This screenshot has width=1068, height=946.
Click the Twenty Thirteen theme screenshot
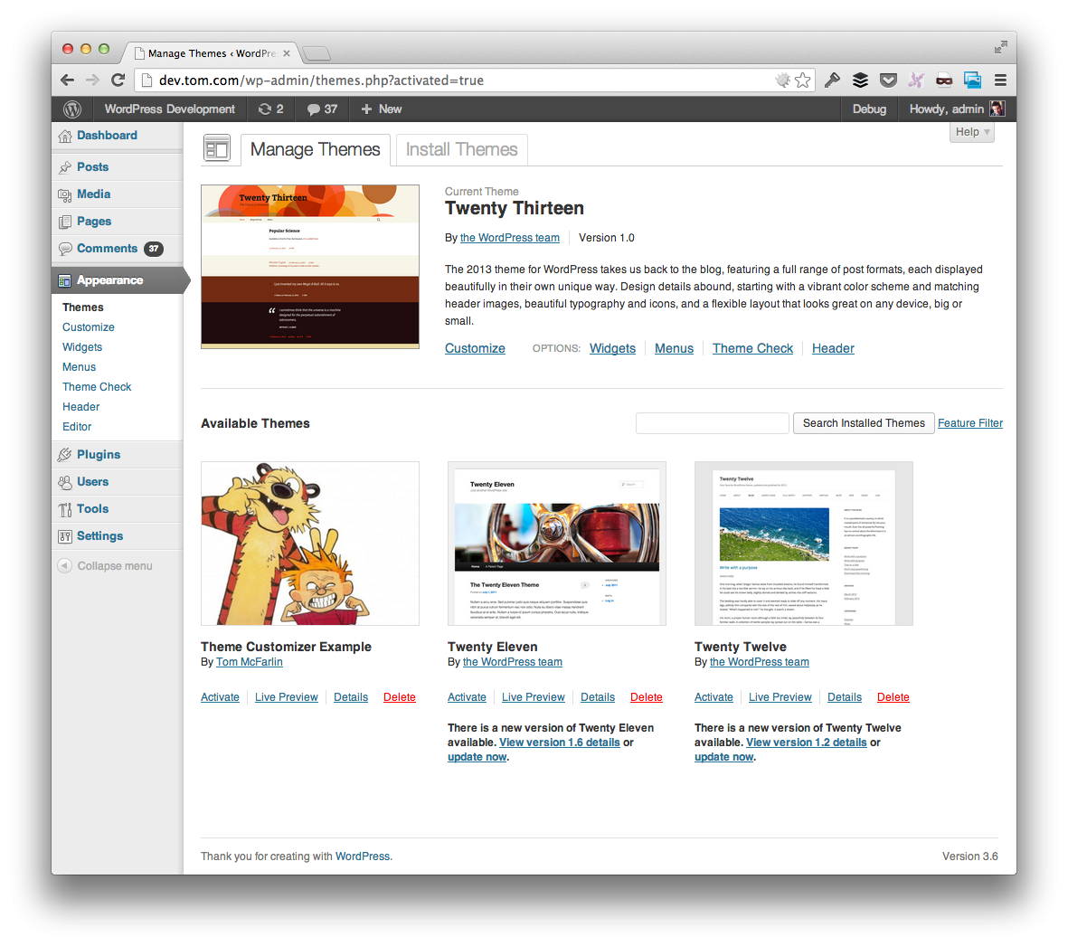[x=310, y=266]
